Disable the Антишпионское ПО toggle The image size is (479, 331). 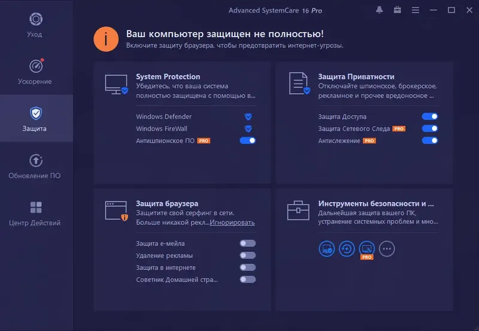point(248,141)
